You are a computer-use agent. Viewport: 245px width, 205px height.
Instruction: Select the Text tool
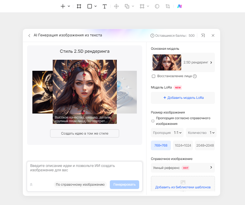coord(104,6)
